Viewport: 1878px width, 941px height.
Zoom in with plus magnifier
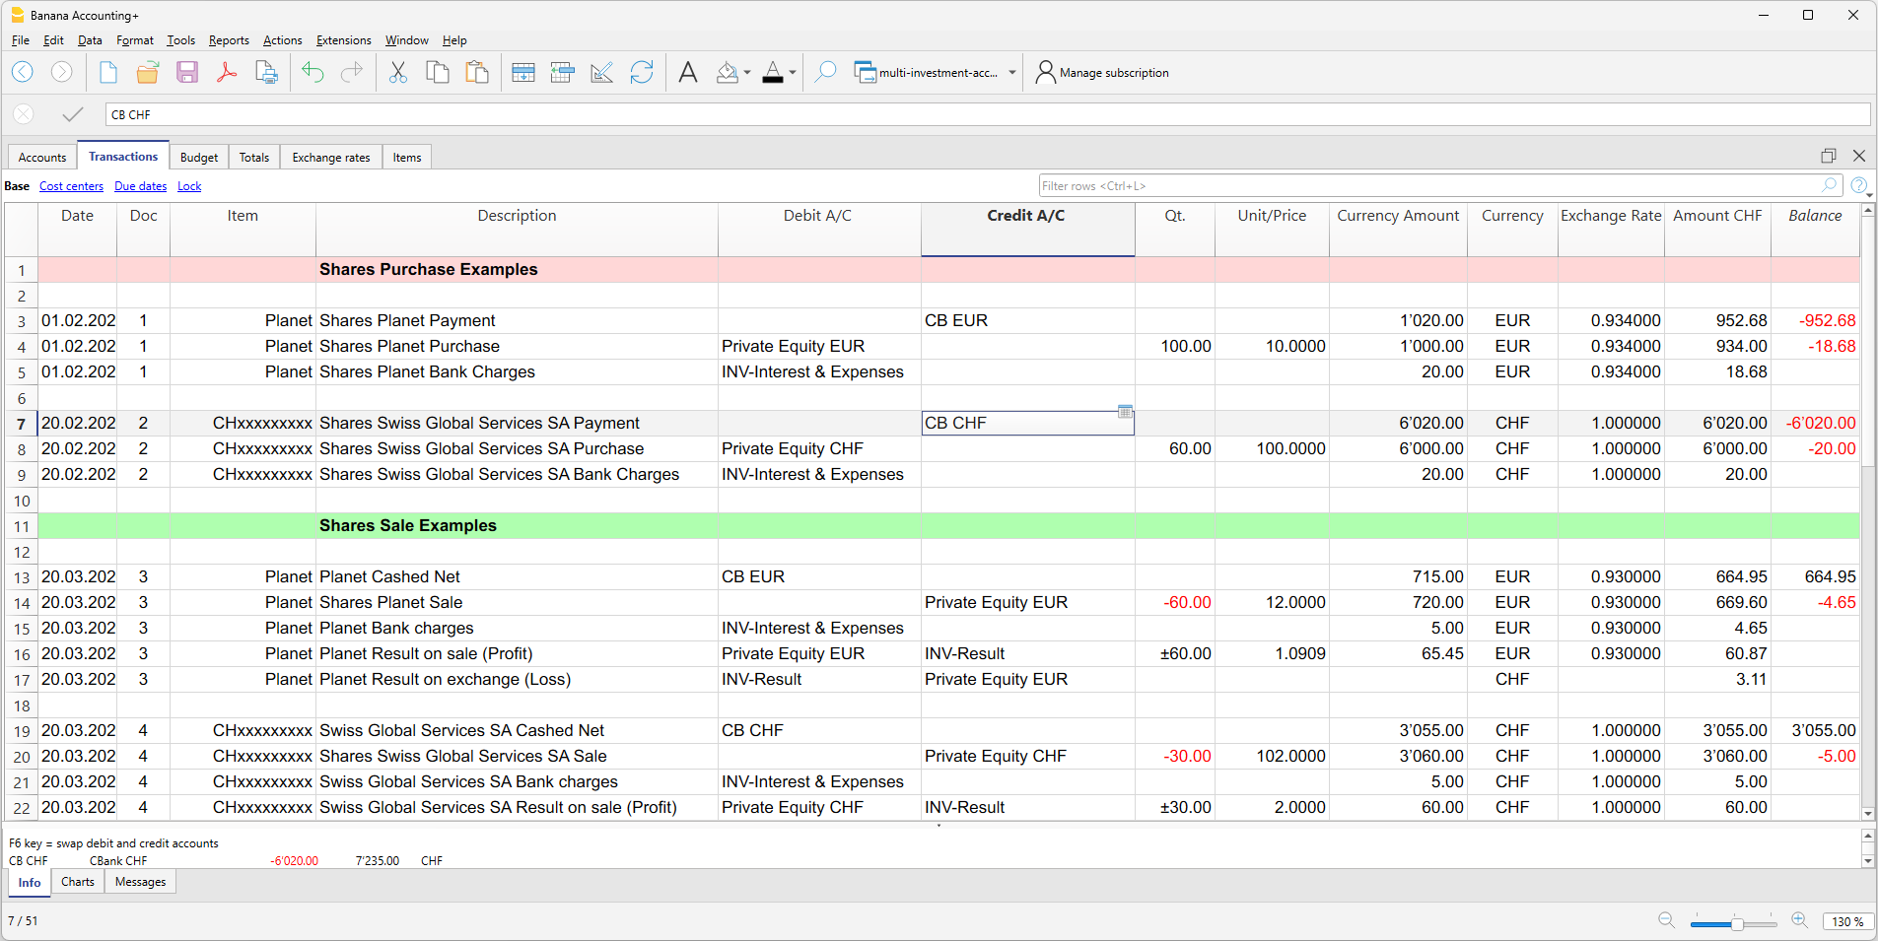pos(1799,920)
